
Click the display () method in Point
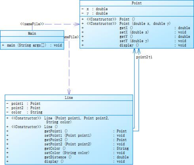(134, 45)
